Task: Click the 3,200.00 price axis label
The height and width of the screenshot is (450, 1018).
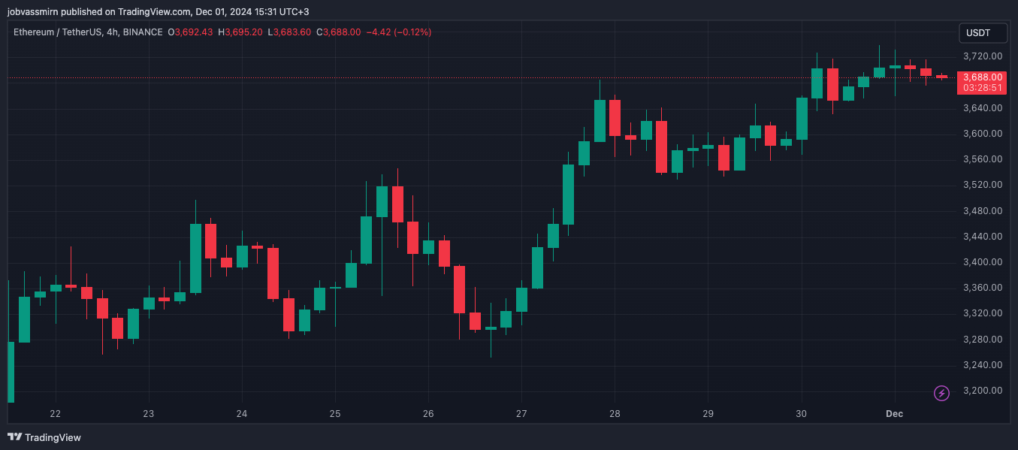Action: [983, 391]
